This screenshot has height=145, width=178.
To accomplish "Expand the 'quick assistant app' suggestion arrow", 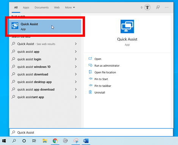I will pos(76,97).
